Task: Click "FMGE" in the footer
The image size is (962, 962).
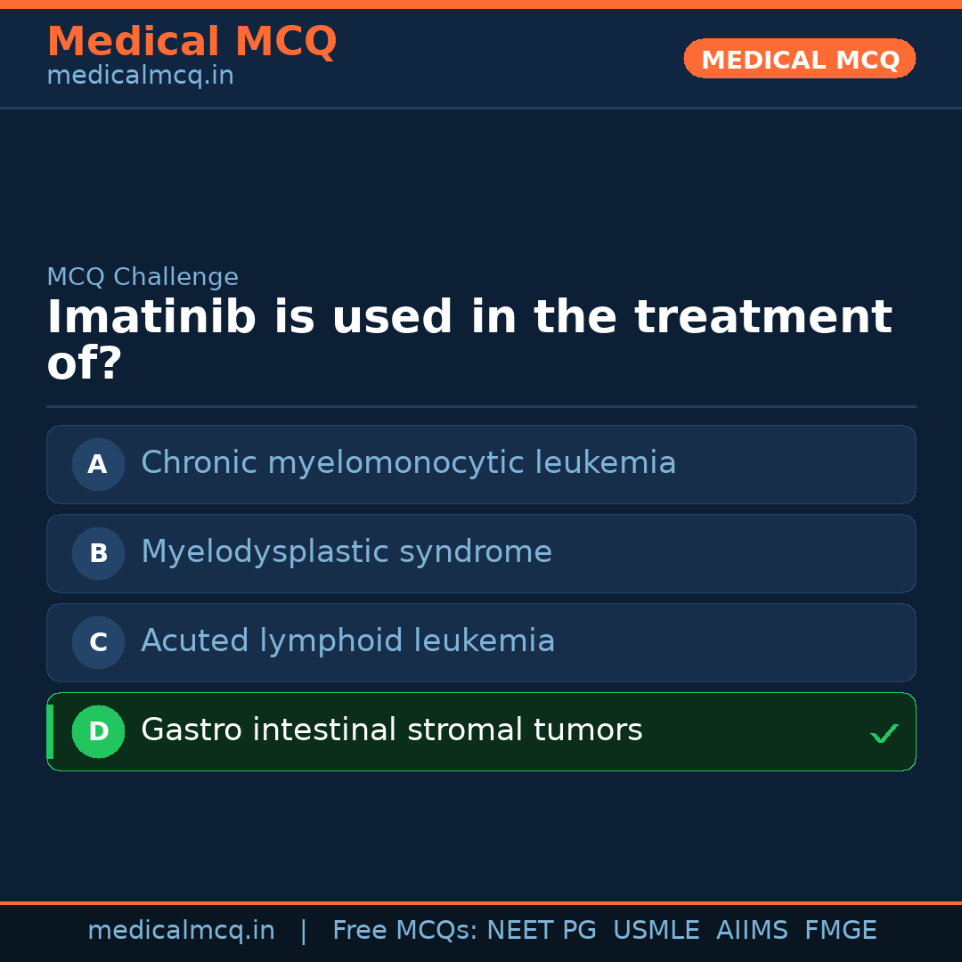Action: 840,931
